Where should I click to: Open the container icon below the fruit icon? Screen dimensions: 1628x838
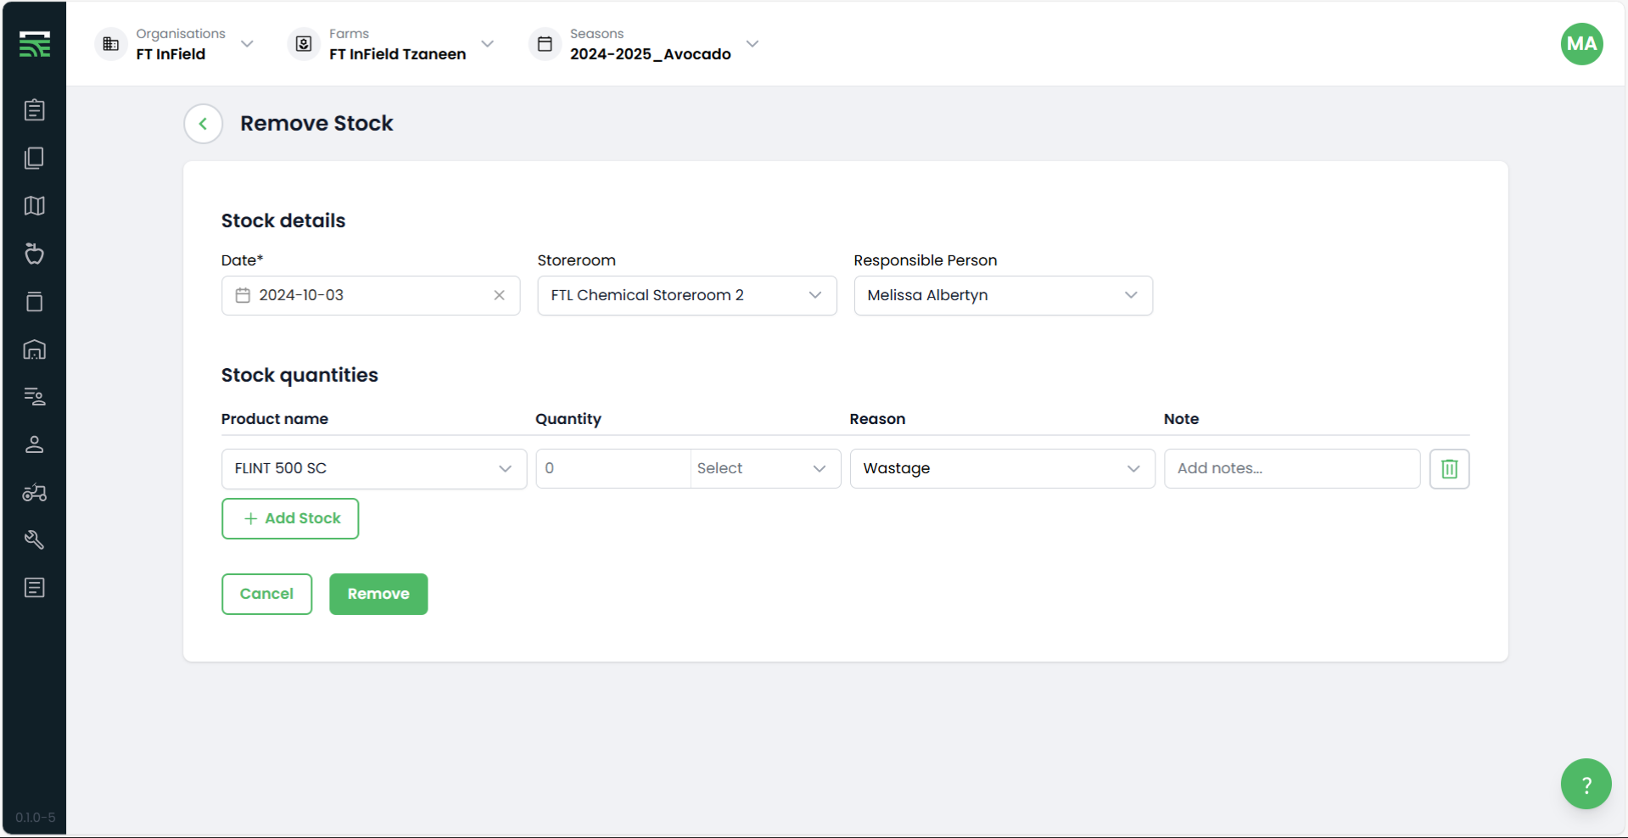point(35,302)
